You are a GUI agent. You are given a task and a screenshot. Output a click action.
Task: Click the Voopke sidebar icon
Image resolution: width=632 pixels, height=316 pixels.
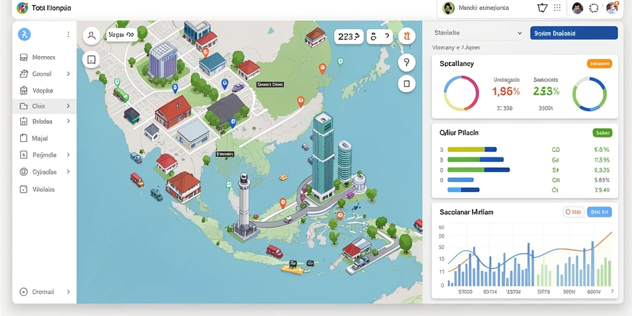pos(23,90)
